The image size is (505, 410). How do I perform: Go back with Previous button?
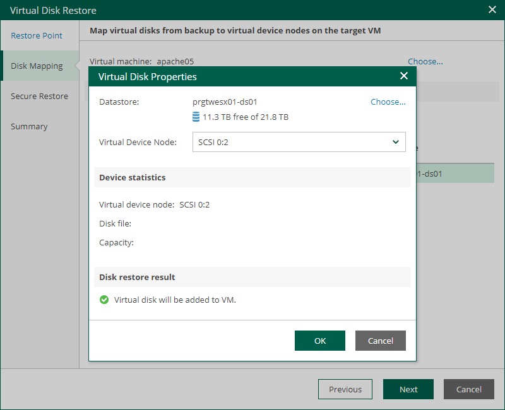[345, 389]
